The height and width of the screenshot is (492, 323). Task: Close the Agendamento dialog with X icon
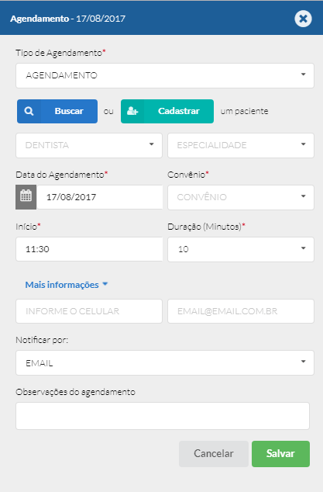[303, 19]
